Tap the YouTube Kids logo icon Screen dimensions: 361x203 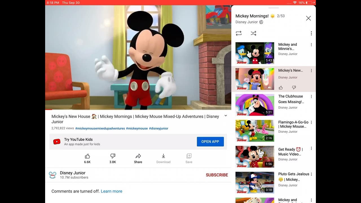pyautogui.click(x=57, y=142)
